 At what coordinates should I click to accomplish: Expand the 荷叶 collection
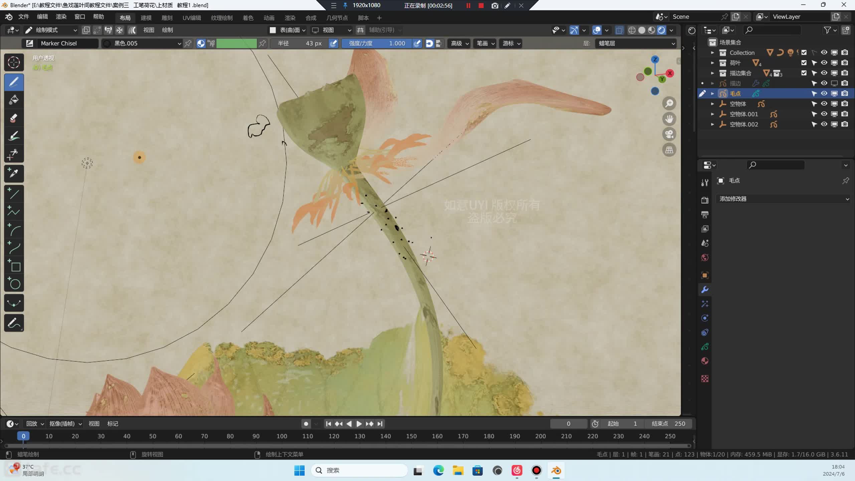712,63
